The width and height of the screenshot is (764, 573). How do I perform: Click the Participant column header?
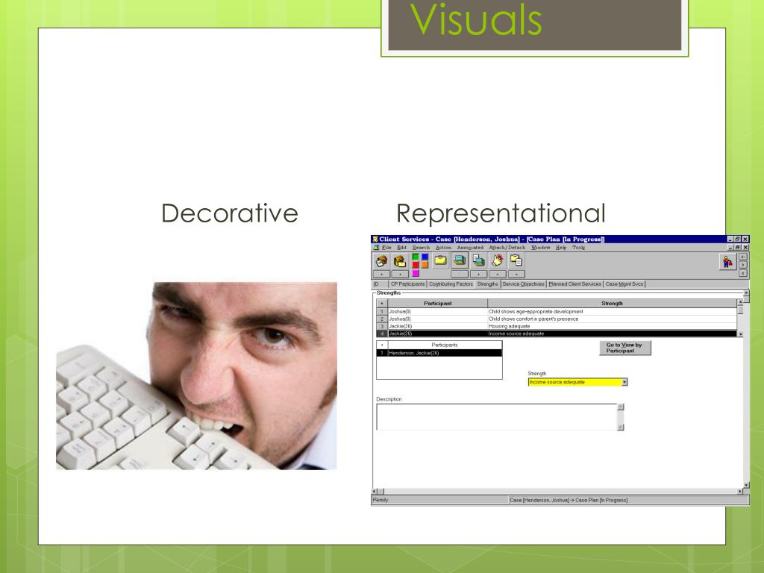click(x=437, y=303)
